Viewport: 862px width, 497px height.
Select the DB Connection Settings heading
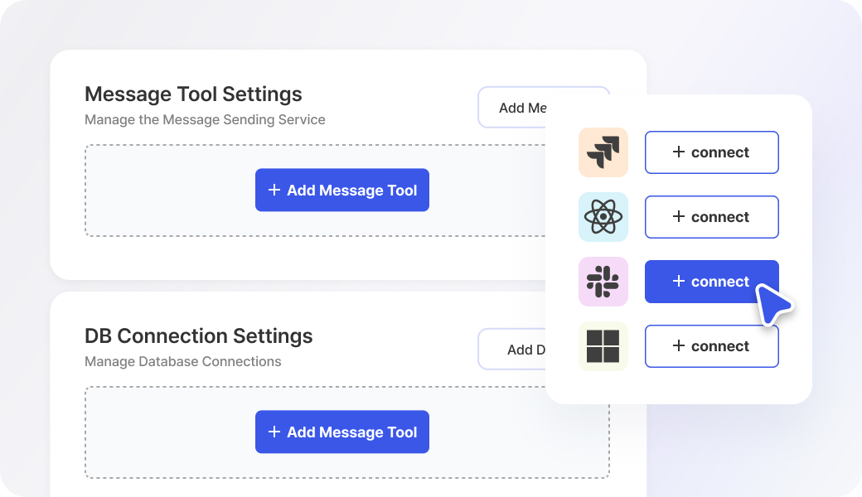pos(199,335)
